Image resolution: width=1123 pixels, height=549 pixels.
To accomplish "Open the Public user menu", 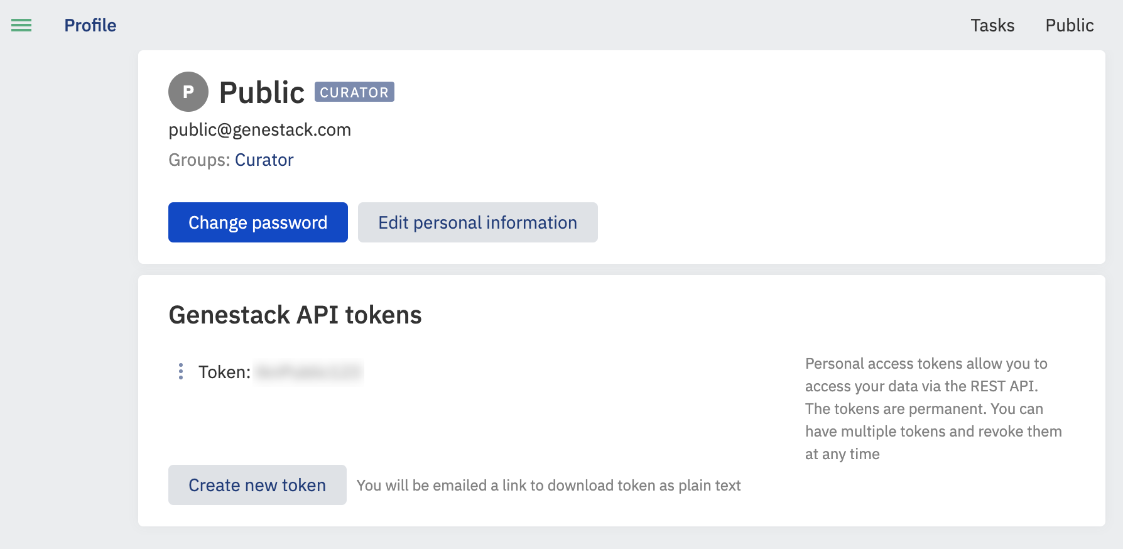I will (1070, 25).
